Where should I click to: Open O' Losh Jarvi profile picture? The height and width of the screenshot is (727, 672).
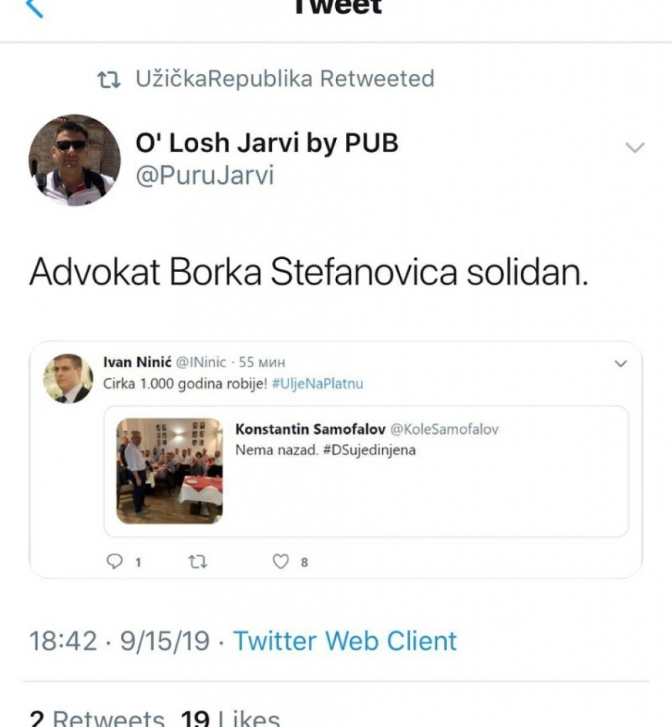point(74,160)
